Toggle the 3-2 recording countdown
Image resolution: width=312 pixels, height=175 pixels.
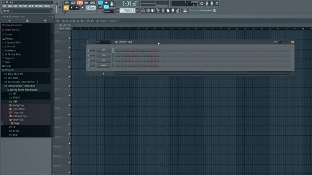click(x=80, y=3)
